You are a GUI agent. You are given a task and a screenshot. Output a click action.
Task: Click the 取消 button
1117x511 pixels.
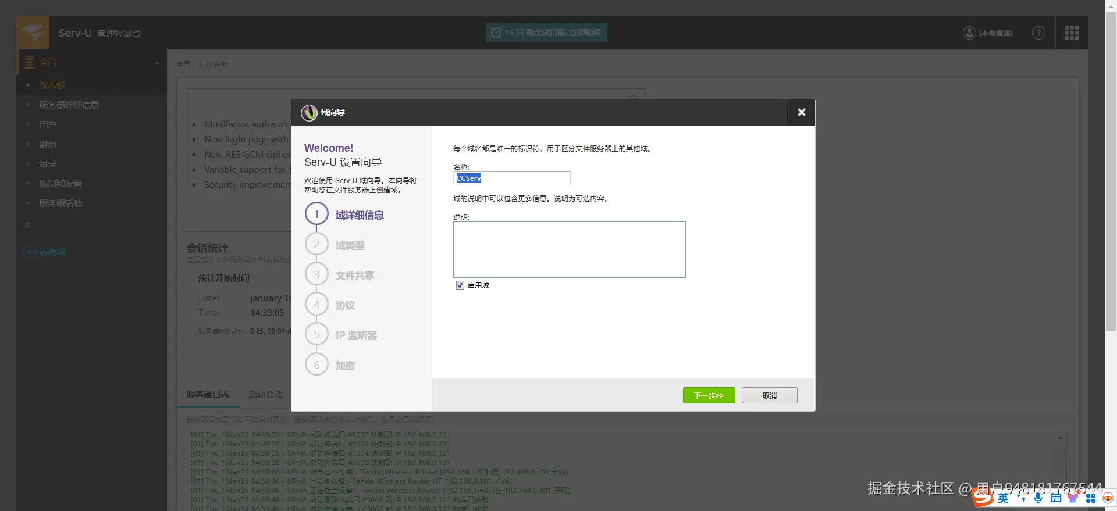(x=769, y=395)
